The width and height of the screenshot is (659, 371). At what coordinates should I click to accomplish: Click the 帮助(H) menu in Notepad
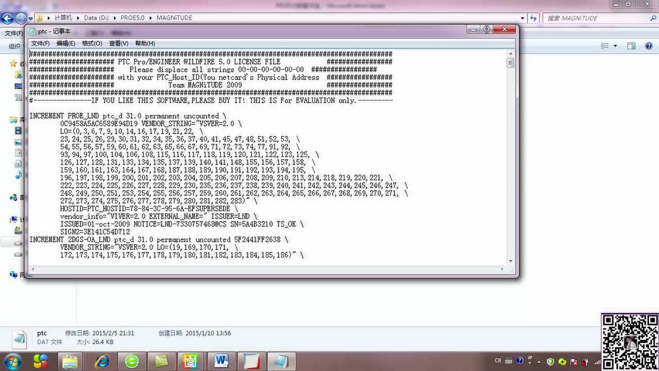pyautogui.click(x=145, y=43)
